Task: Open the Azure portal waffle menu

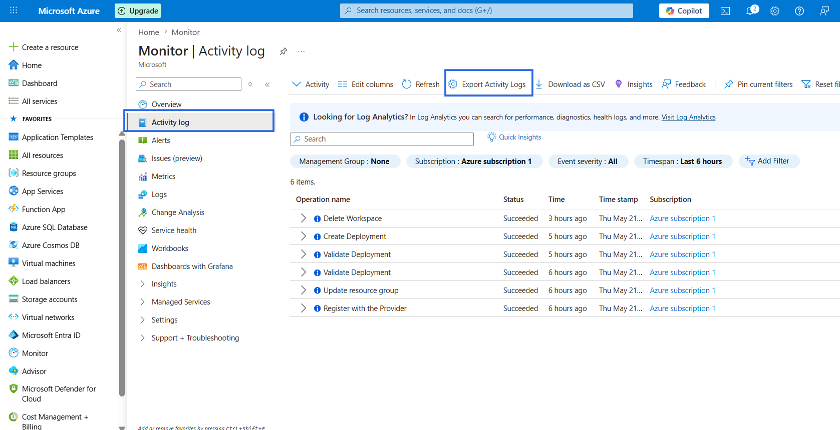Action: (x=14, y=10)
